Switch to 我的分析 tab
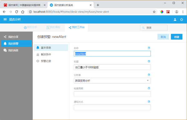The width and height of the screenshot is (187, 120). pos(31,27)
